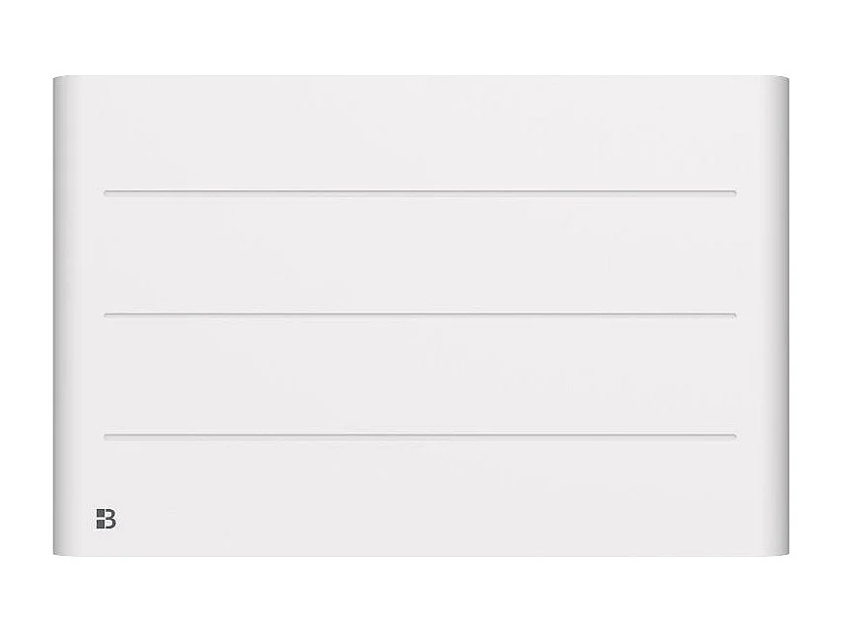Click the right end of the bottom groove
845x633 pixels.
pos(734,436)
